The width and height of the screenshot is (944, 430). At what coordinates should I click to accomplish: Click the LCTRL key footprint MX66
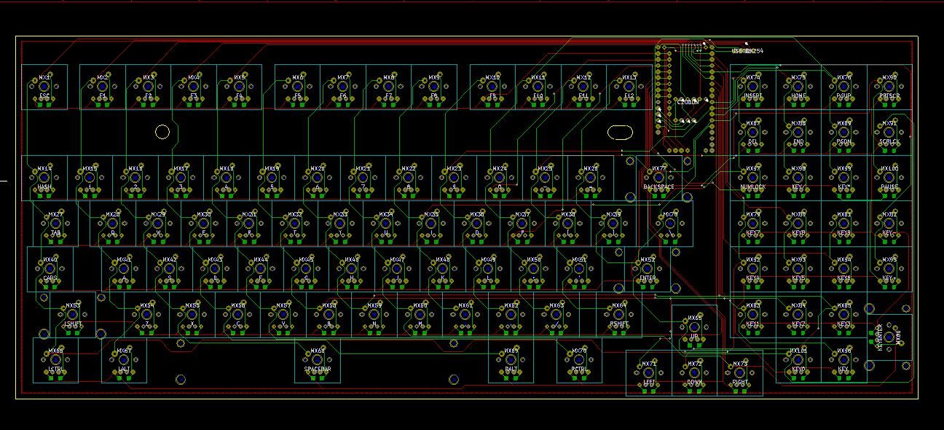point(55,360)
